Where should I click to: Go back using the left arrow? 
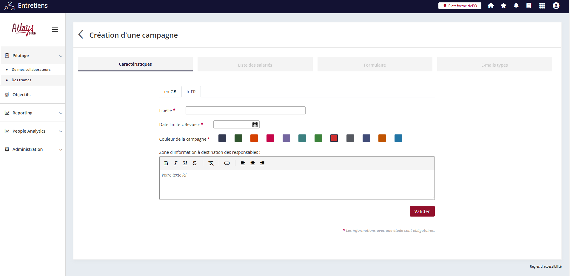pos(81,35)
